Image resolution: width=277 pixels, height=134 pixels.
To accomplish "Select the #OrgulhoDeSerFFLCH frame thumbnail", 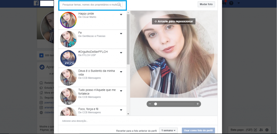I will click(68, 58).
